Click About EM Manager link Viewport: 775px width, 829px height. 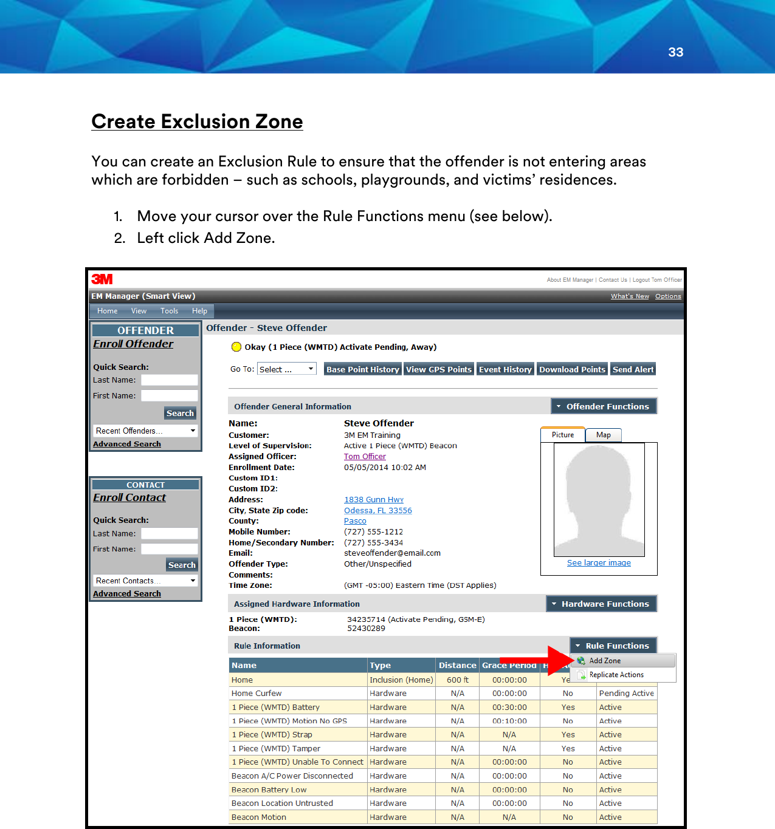point(570,280)
